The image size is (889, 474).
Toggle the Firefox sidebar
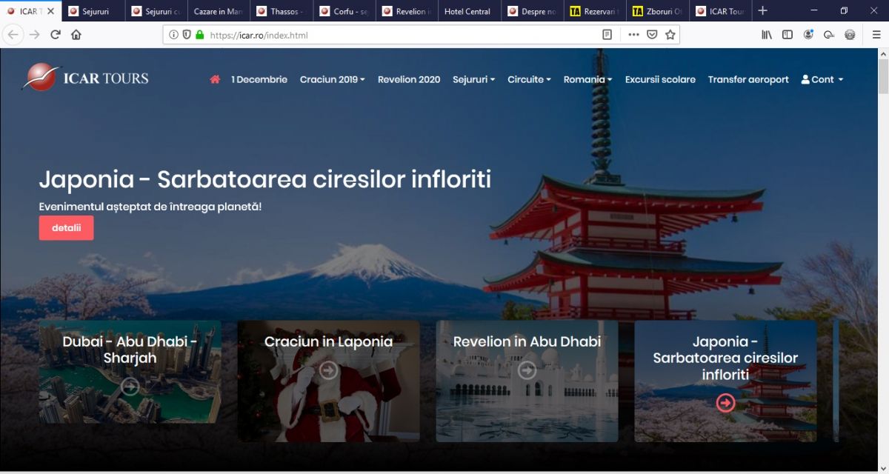(788, 35)
